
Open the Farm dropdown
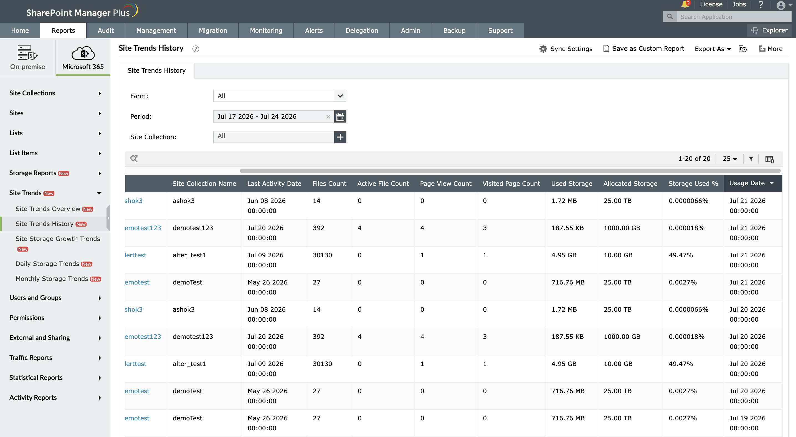point(280,96)
